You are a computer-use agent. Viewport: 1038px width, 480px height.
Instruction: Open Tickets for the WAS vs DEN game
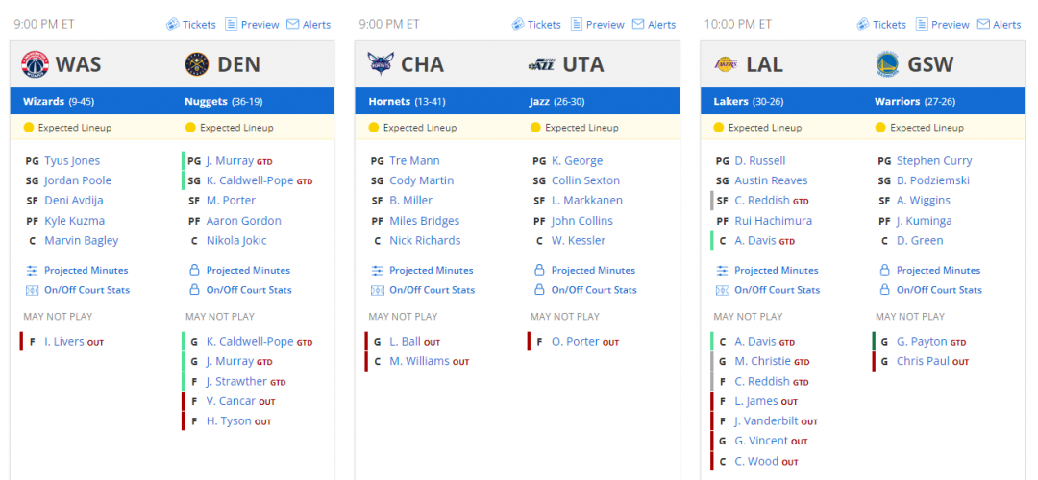[x=190, y=25]
